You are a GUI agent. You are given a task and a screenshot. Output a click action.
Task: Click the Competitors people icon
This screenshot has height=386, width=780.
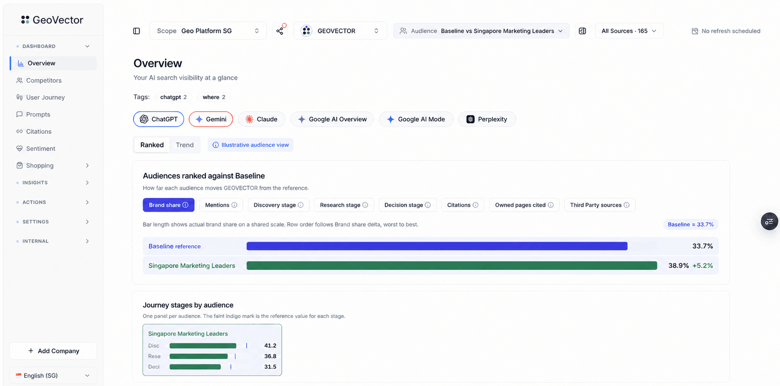[x=20, y=80]
